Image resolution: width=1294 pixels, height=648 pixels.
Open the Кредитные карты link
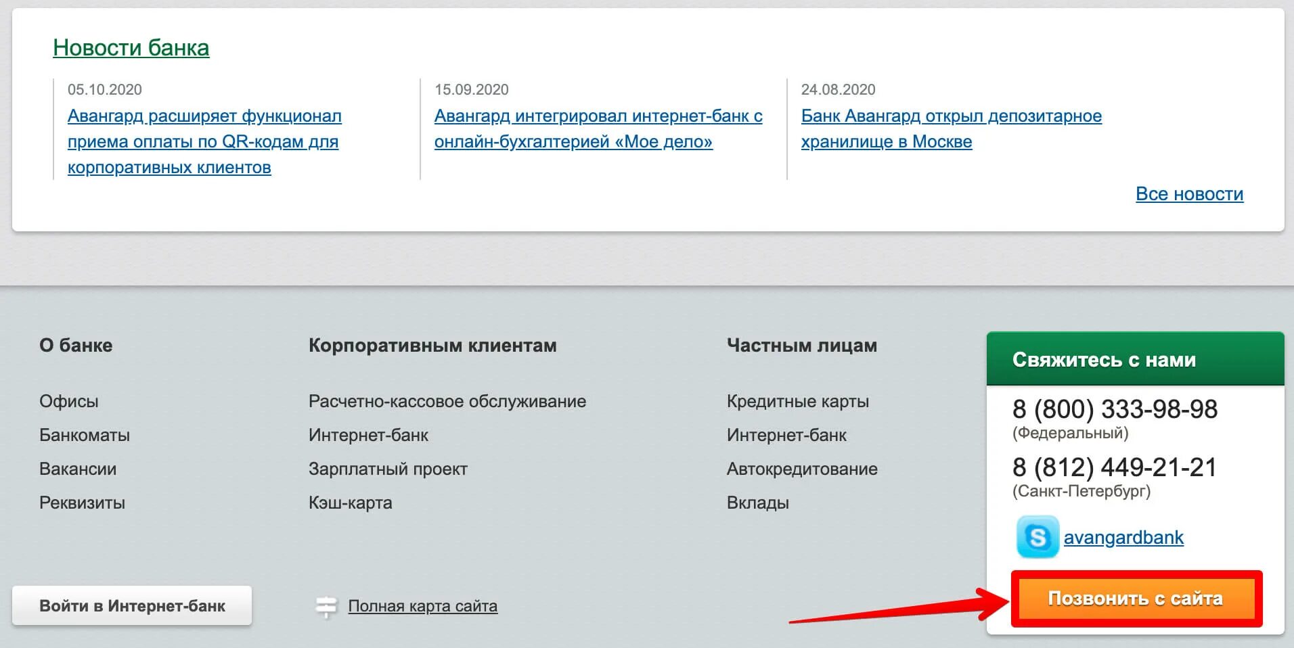[798, 401]
